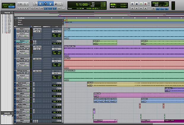The width and height of the screenshot is (184, 125).
Task: Toggle Link Track and Edit Selection
Action: pos(55,8)
